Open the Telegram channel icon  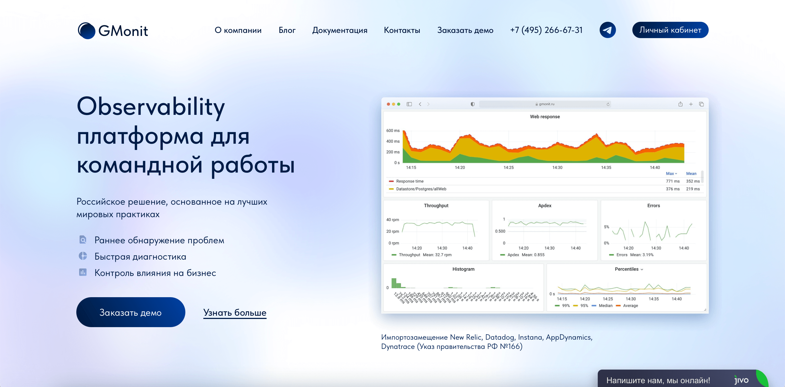(608, 30)
